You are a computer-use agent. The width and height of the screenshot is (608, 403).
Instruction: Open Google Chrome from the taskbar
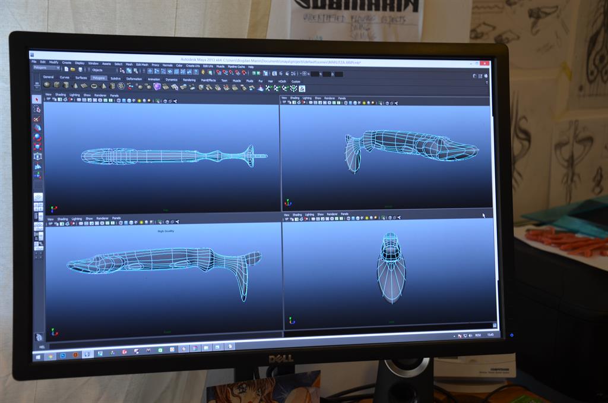[x=50, y=357]
